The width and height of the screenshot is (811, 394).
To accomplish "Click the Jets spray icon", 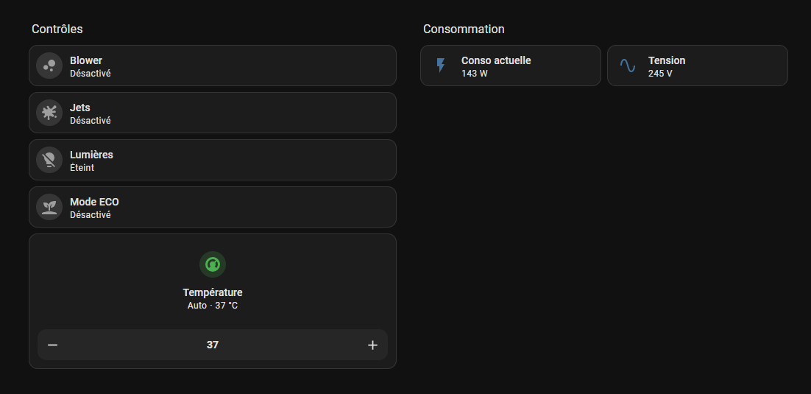I will [49, 113].
